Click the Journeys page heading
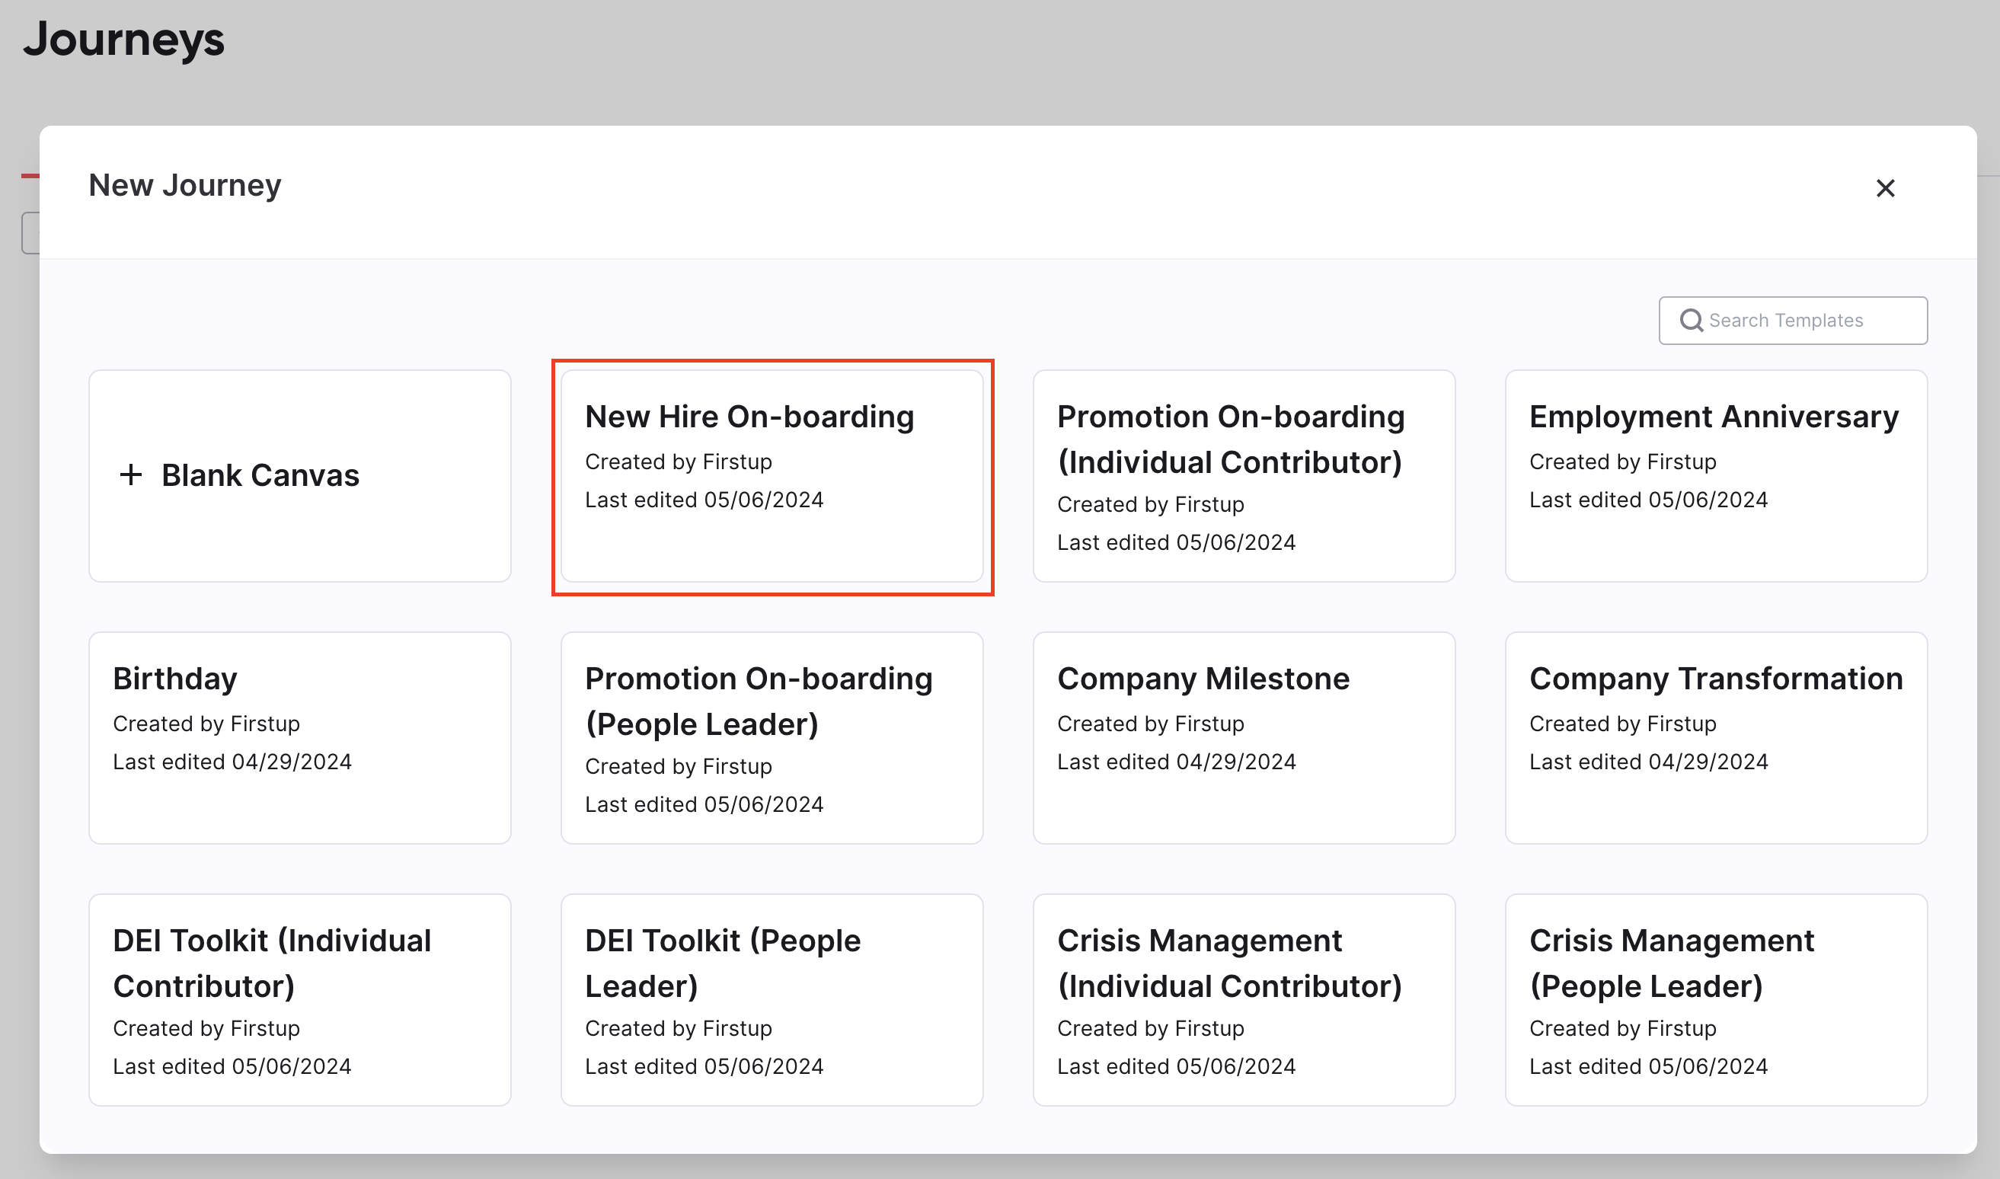 (x=124, y=39)
